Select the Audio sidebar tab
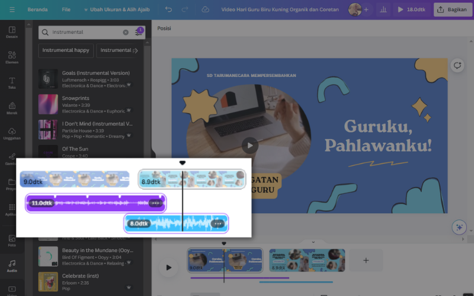 tap(12, 266)
